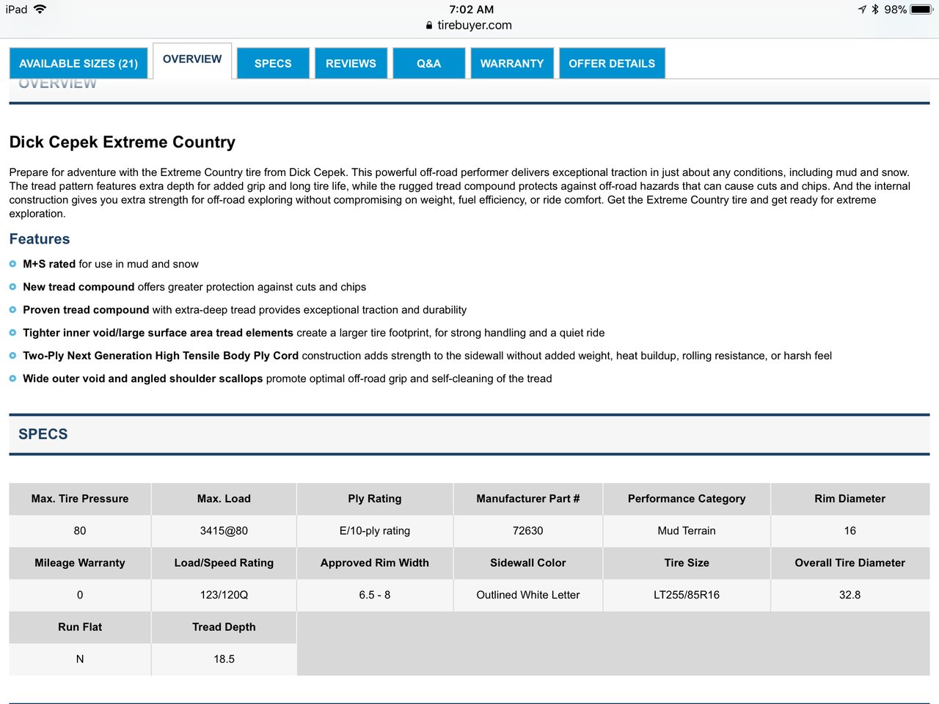Click the product description paragraph
The height and width of the screenshot is (704, 939).
click(x=461, y=193)
